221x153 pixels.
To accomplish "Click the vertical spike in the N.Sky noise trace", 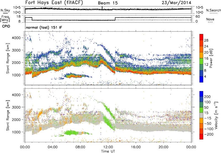I will 102,8.
